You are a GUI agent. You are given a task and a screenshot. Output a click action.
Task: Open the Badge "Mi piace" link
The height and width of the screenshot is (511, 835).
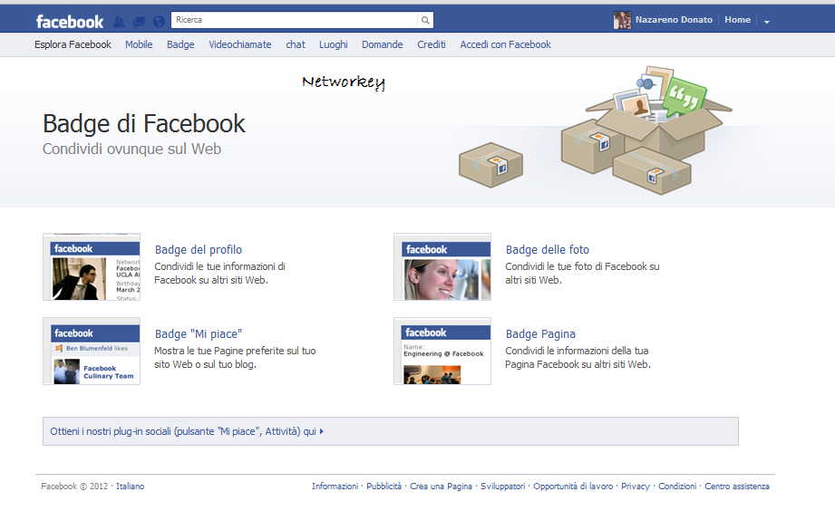[199, 333]
